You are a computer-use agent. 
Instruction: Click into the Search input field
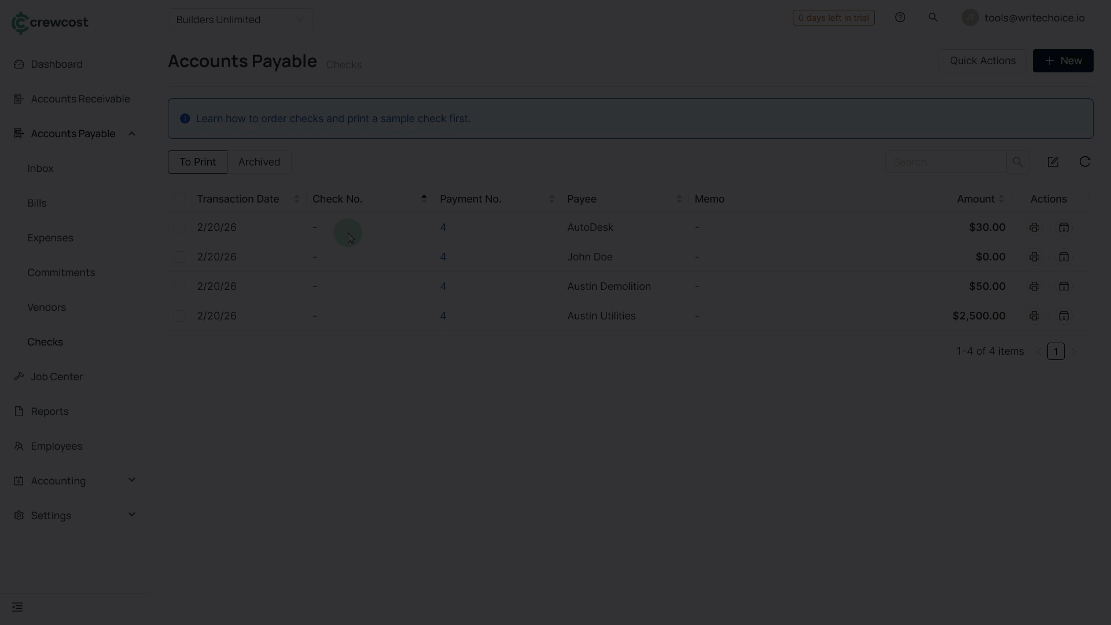click(946, 162)
